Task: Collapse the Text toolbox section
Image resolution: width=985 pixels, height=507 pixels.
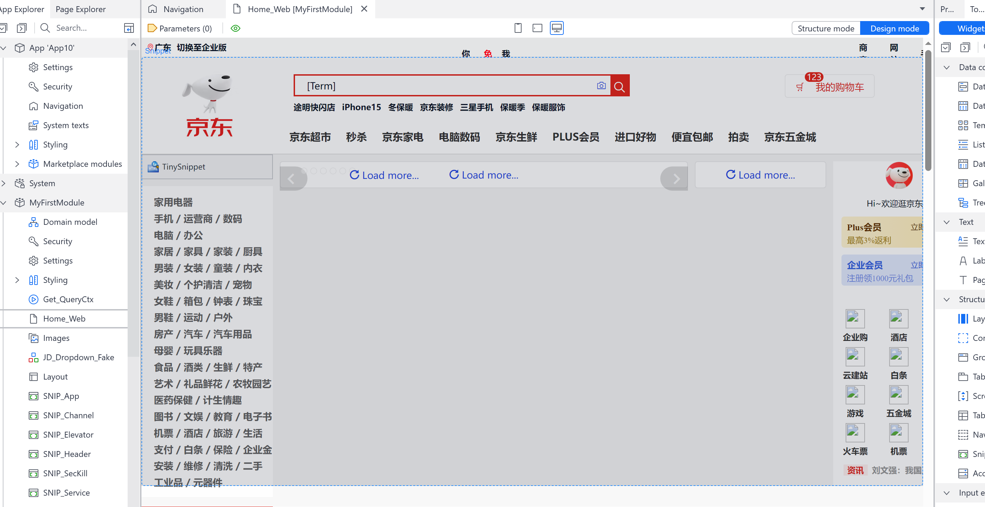Action: [947, 222]
